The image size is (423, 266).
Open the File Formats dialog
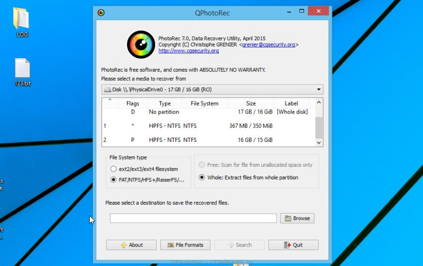(x=185, y=245)
